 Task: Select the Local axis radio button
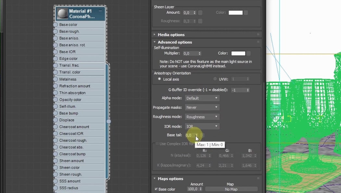(159, 79)
